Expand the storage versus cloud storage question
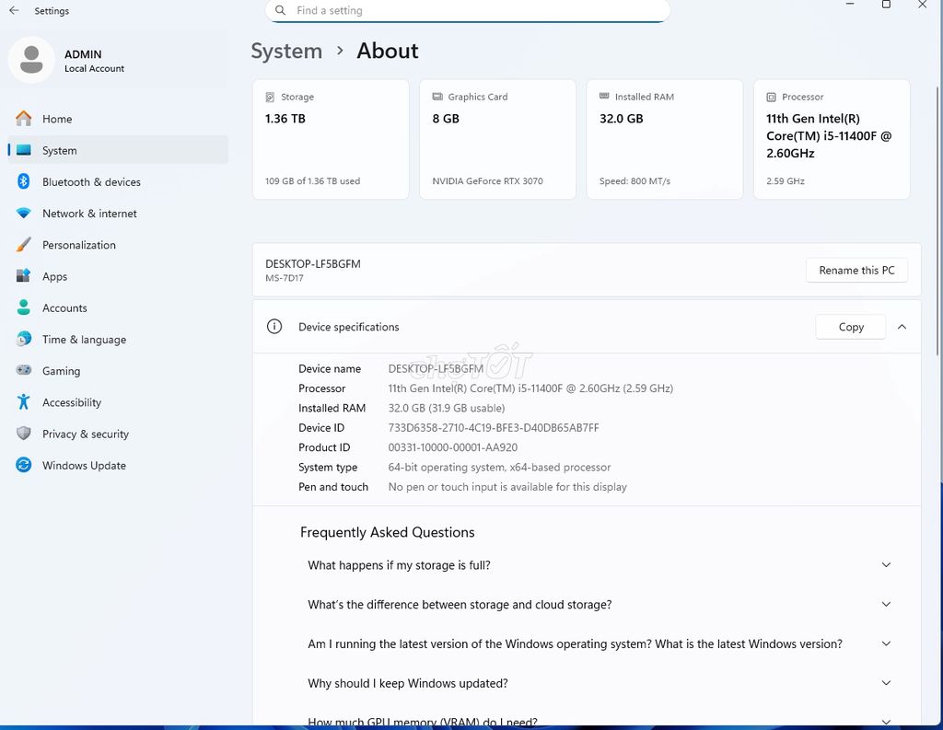This screenshot has width=943, height=730. click(597, 605)
